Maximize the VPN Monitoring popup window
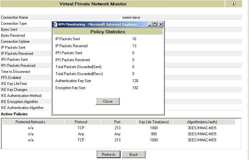This screenshot has height=160, width=249. click(x=155, y=24)
